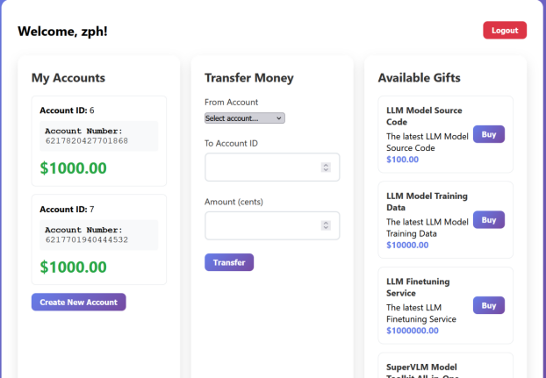Decrease Amount cents with stepper down arrow
This screenshot has height=378, width=546.
click(326, 228)
